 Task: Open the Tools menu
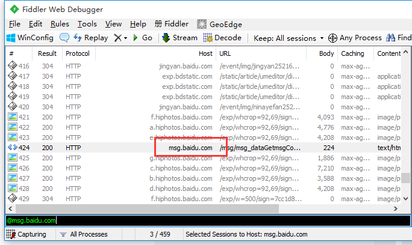click(87, 24)
